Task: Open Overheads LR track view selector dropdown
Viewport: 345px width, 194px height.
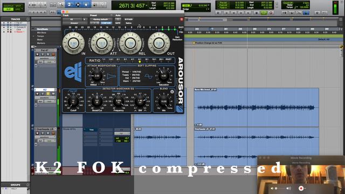Action: pyautogui.click(x=45, y=137)
